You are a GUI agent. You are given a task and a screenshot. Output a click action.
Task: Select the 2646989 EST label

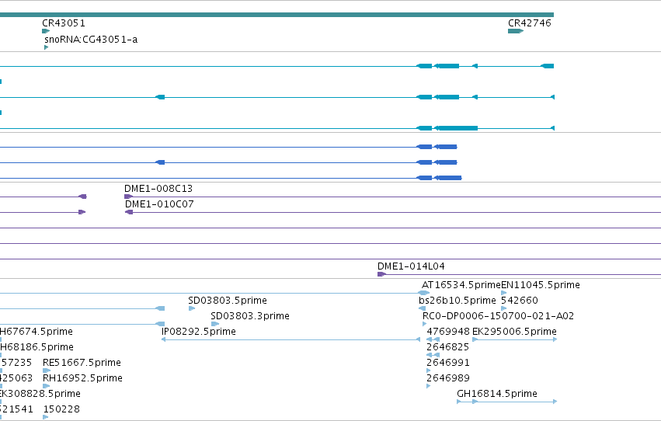point(448,378)
